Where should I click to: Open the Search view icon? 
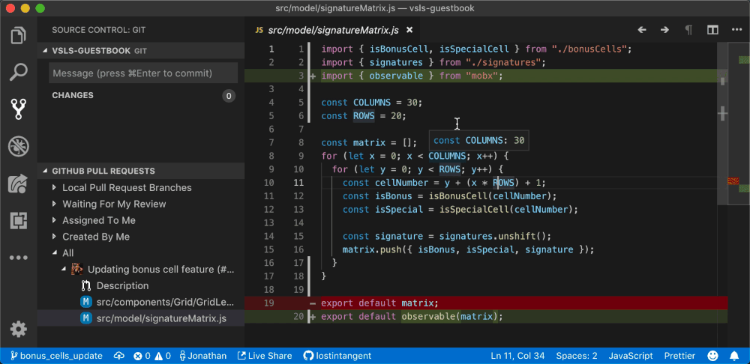pyautogui.click(x=18, y=72)
